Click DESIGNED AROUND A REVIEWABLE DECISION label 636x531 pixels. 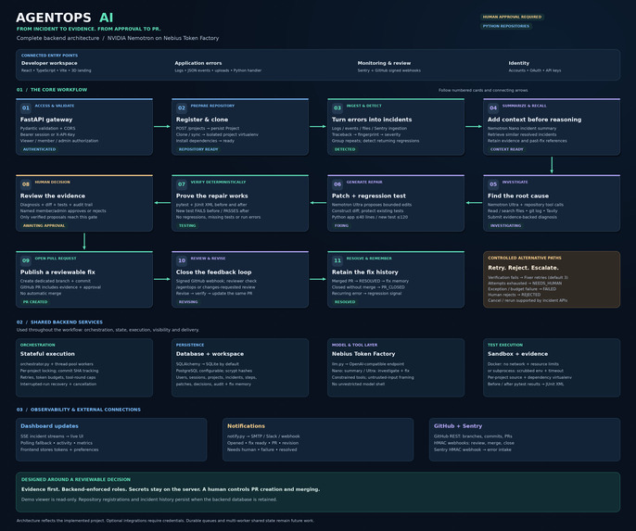[76, 479]
